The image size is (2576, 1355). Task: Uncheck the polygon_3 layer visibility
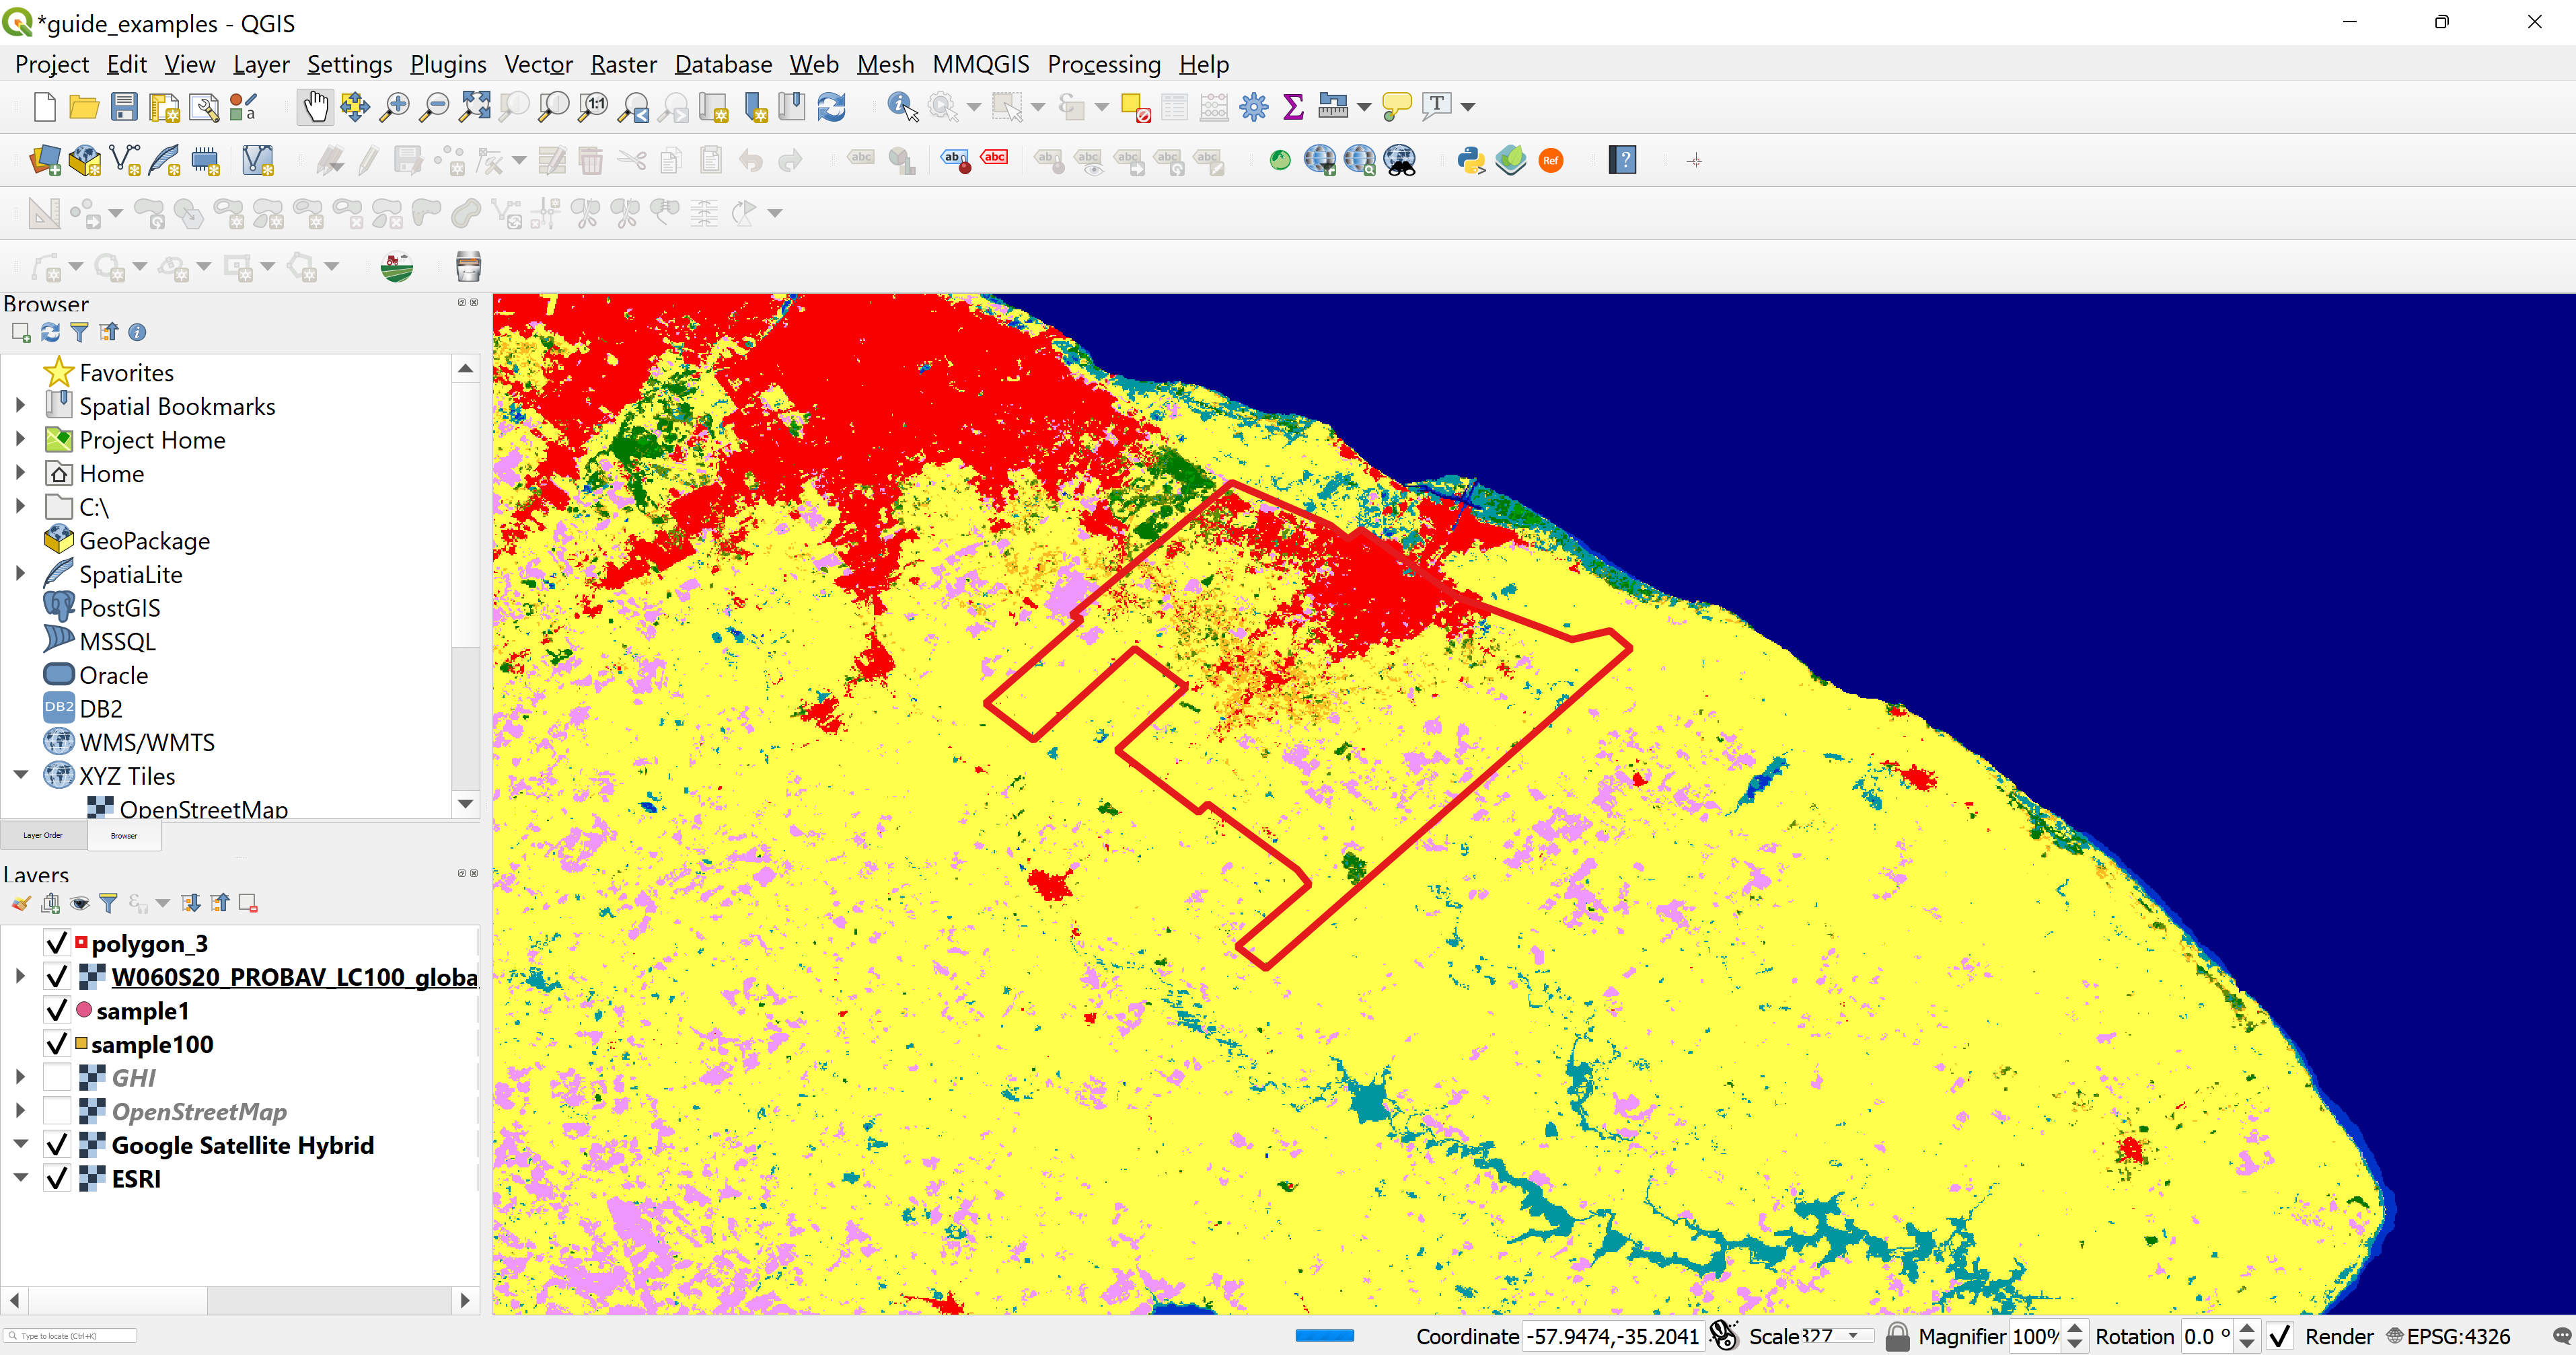coord(57,943)
